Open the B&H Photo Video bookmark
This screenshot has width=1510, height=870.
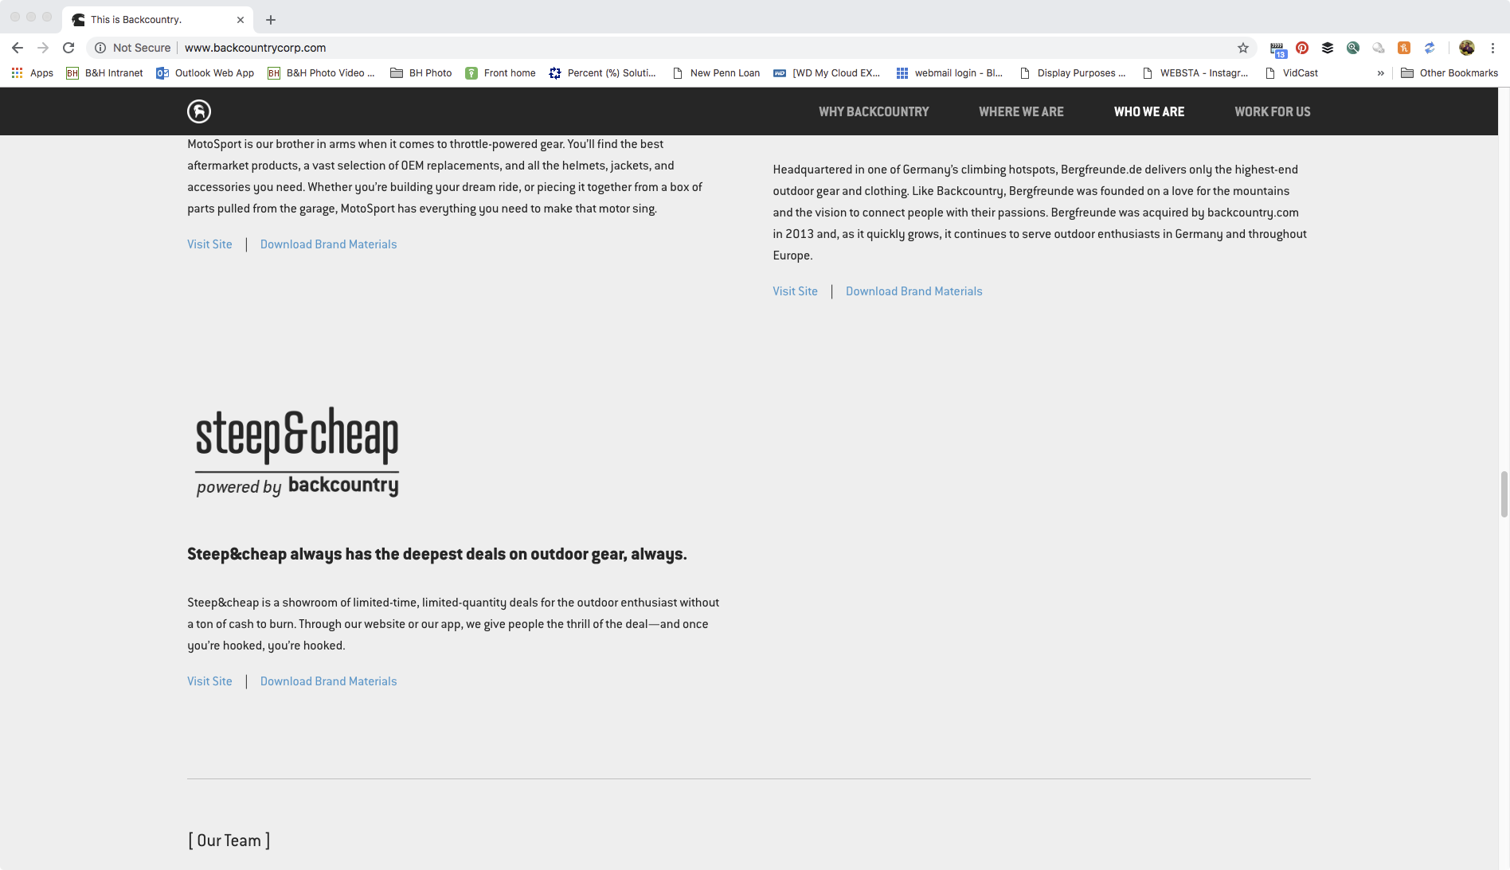tap(321, 72)
